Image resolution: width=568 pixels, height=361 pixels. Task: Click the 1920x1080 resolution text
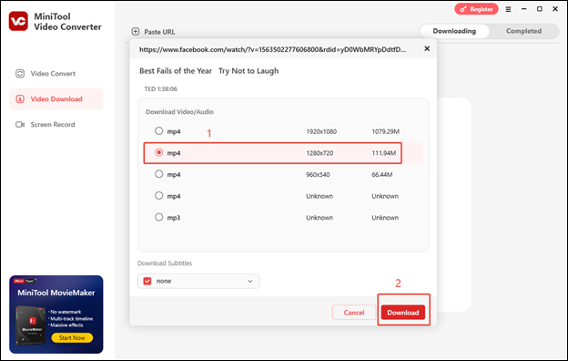coord(321,131)
